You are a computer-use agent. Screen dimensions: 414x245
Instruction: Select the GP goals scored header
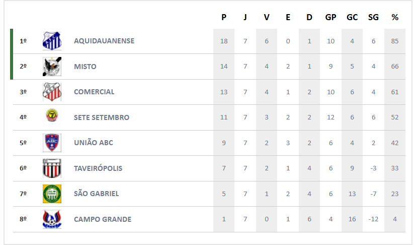(x=330, y=17)
